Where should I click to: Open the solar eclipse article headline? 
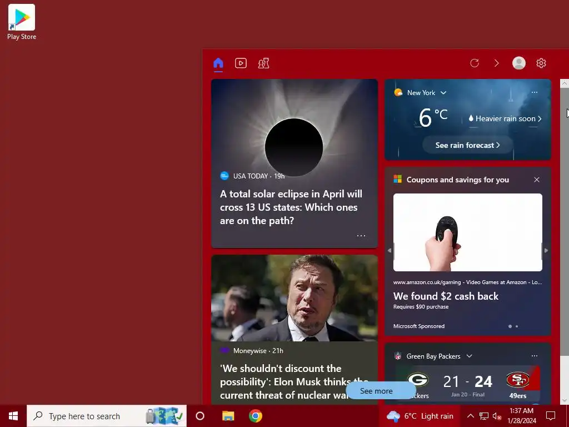(291, 207)
